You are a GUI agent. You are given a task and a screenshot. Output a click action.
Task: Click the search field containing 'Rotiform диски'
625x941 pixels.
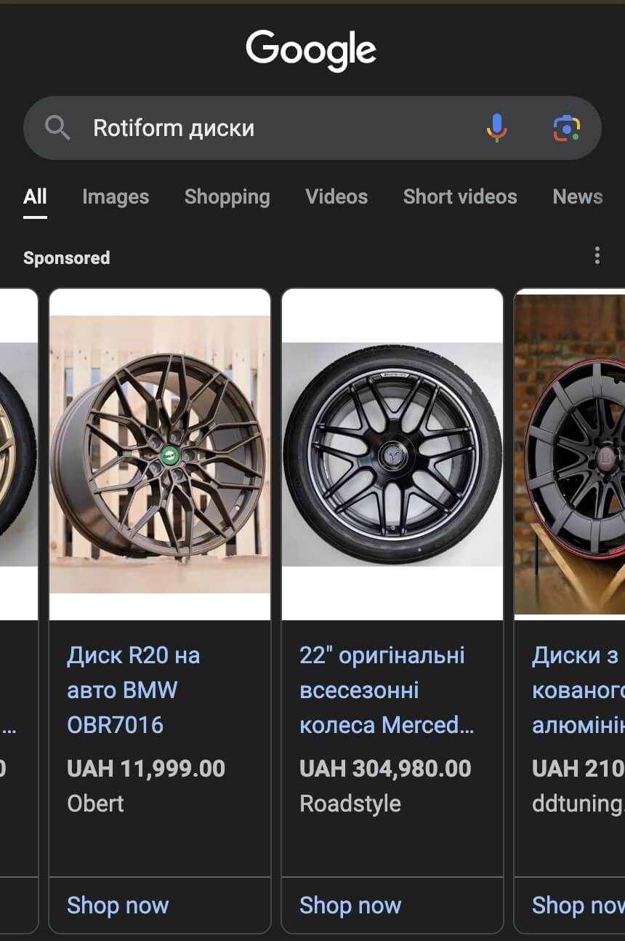[276, 128]
